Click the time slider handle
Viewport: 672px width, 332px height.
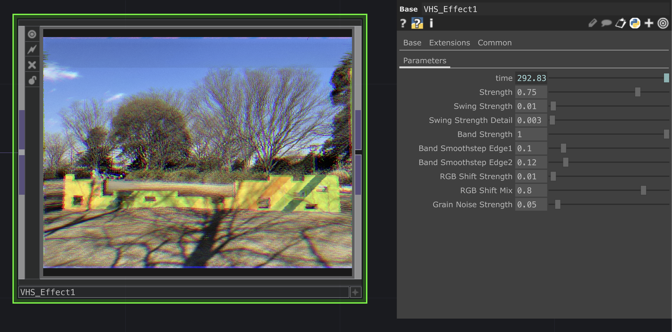click(667, 78)
